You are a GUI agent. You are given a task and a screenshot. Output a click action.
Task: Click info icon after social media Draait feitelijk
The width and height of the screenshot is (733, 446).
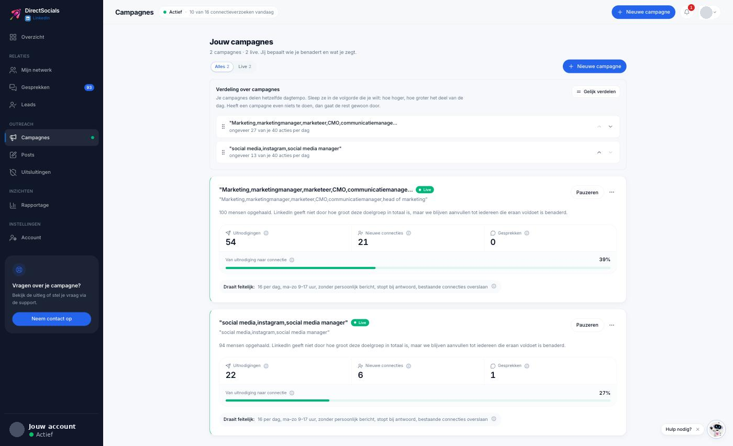(494, 419)
